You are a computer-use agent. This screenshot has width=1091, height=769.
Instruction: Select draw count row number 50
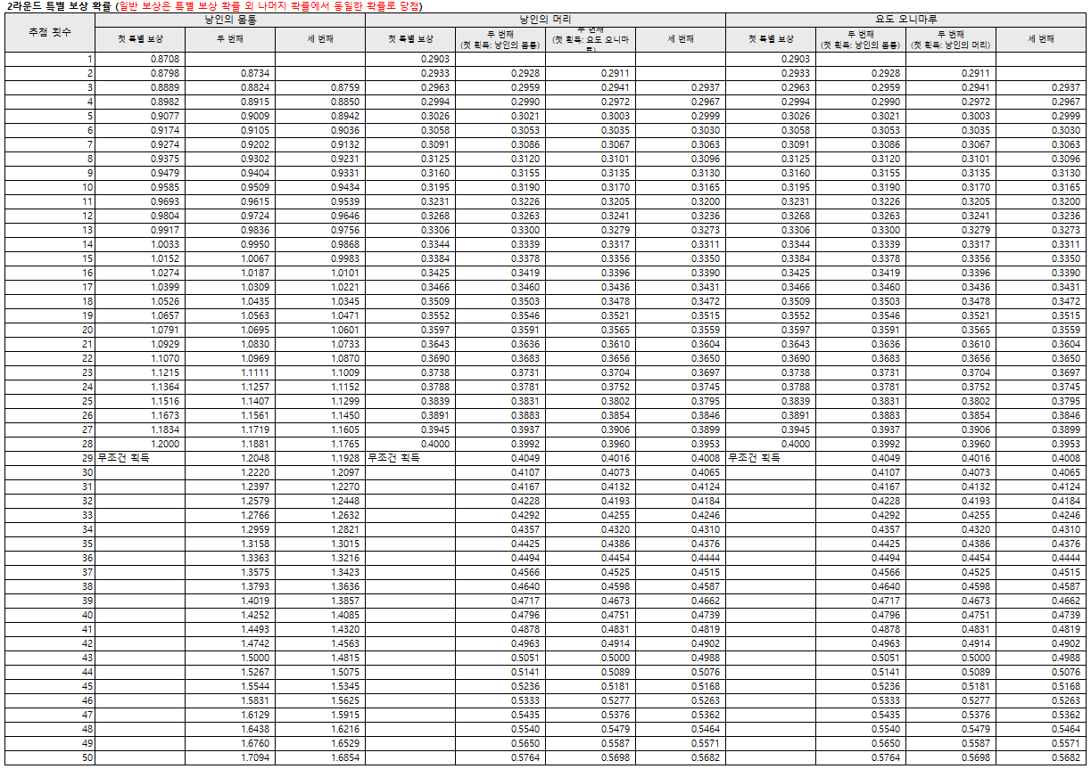(x=87, y=757)
